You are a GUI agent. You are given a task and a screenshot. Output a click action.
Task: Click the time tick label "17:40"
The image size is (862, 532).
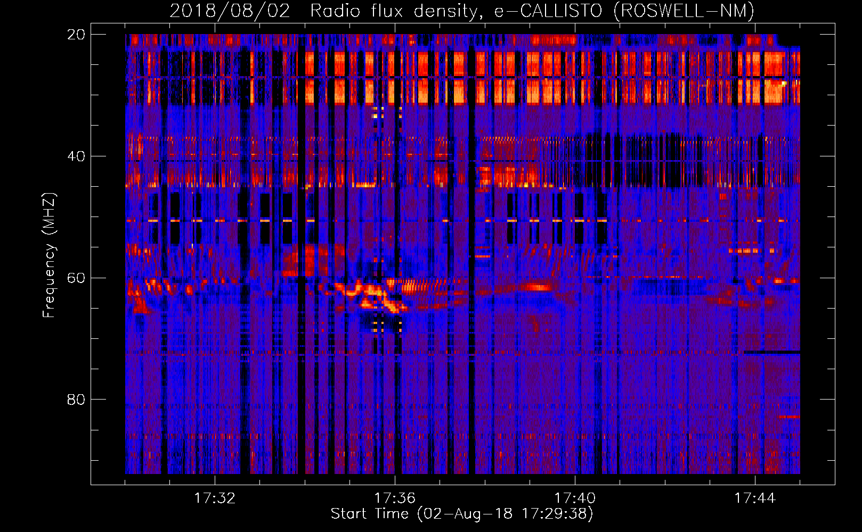(x=575, y=498)
